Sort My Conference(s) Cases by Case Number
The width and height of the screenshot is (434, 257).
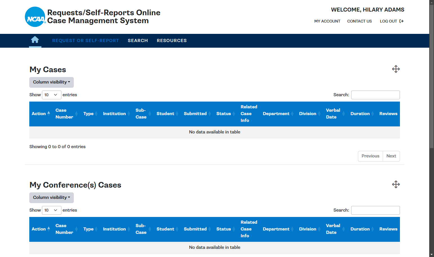click(66, 229)
